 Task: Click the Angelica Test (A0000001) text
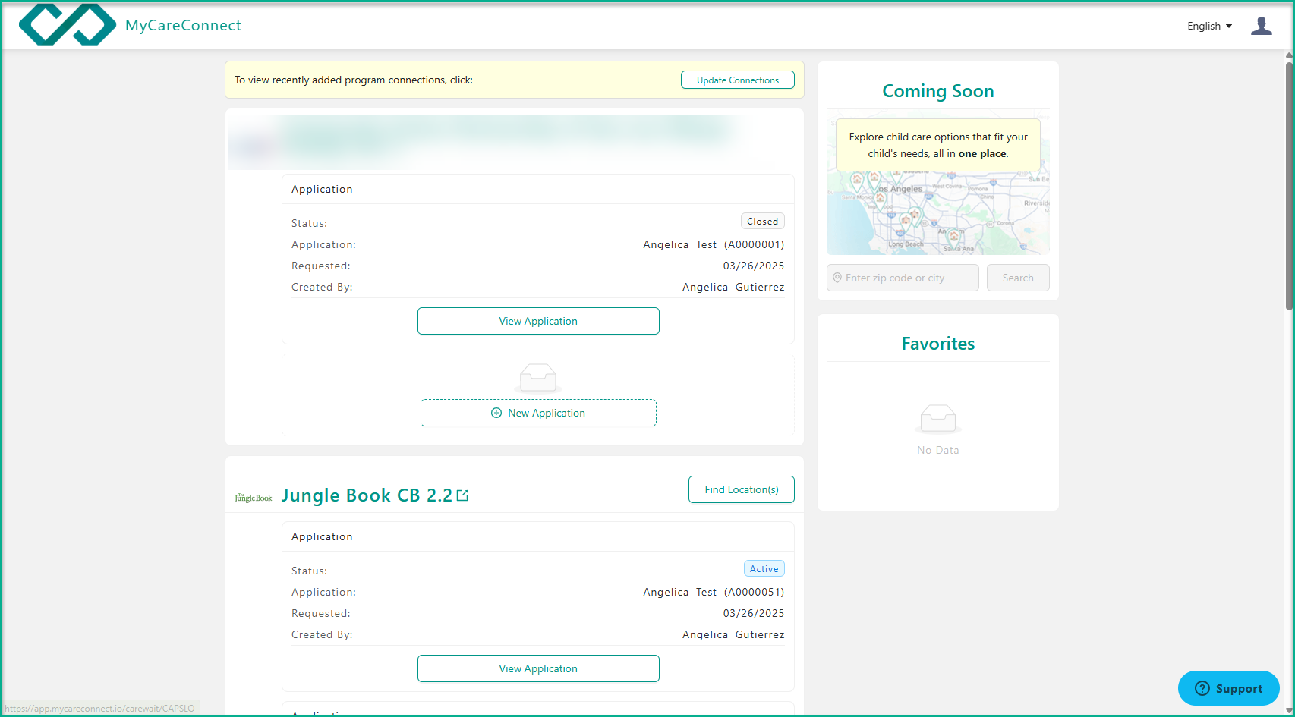pos(714,244)
